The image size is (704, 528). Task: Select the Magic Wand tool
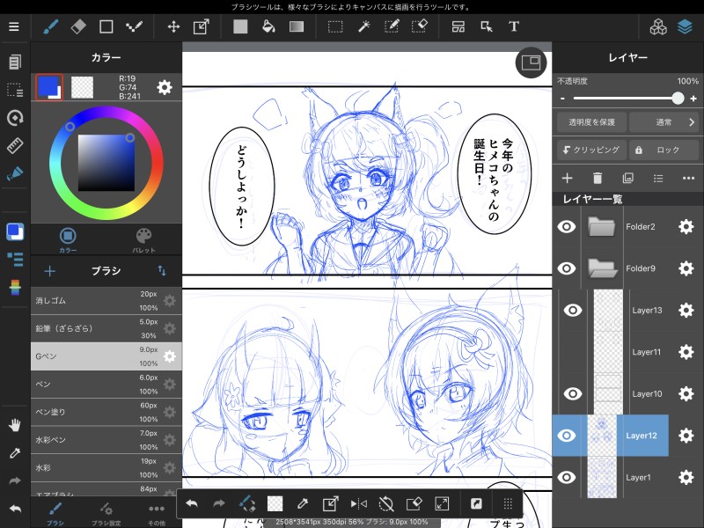[363, 27]
